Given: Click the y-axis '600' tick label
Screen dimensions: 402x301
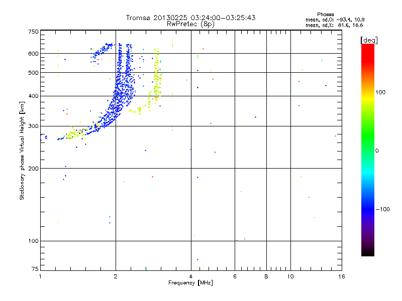Looking at the screenshot, I should tap(33, 54).
